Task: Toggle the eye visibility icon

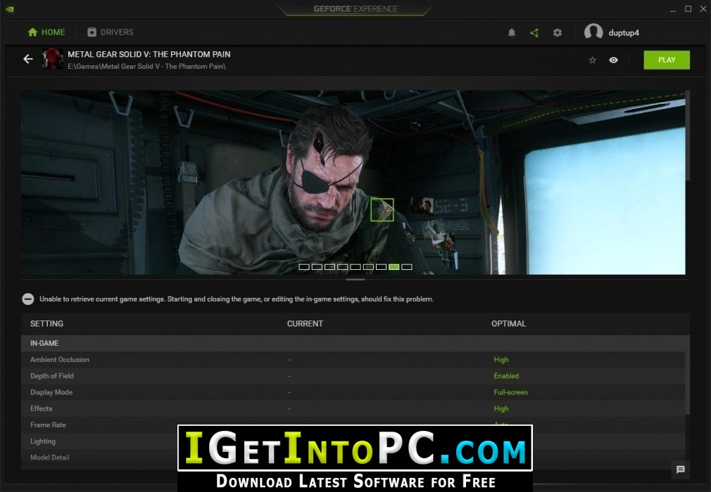Action: [x=613, y=60]
